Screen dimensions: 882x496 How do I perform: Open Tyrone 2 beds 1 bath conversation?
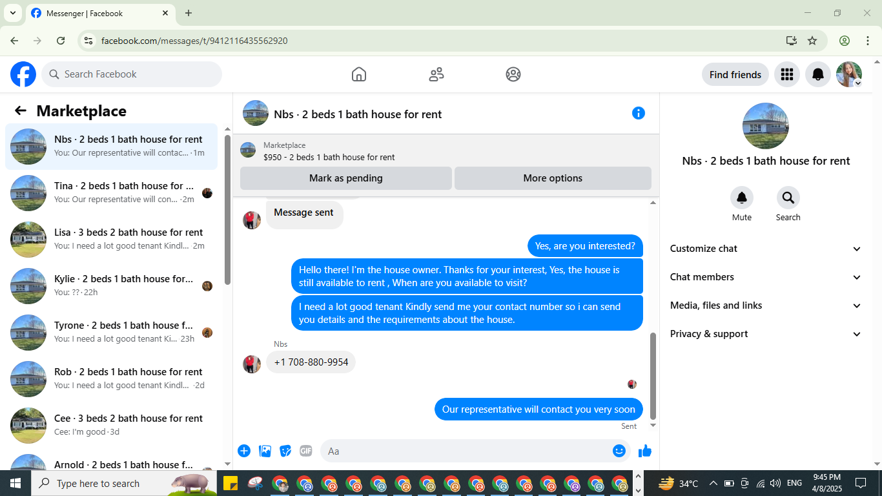click(x=112, y=333)
